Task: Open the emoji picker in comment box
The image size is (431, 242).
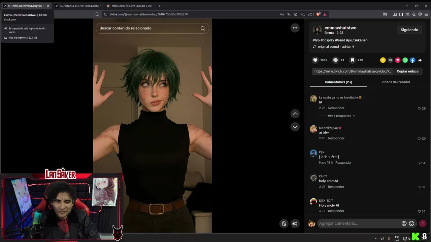Action: point(411,224)
